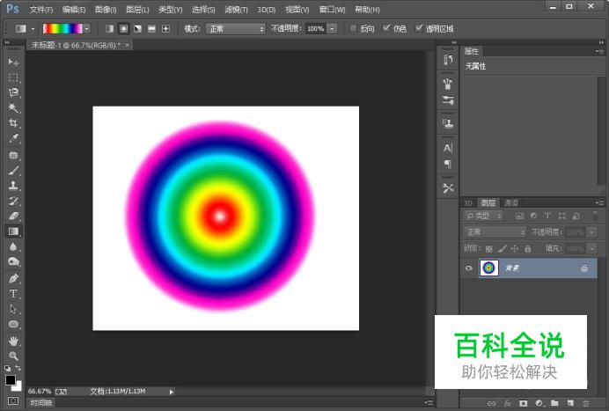Viewport: 609px width, 411px height.
Task: Expand the 不透明度 opacity arrow in options bar
Action: coord(332,29)
